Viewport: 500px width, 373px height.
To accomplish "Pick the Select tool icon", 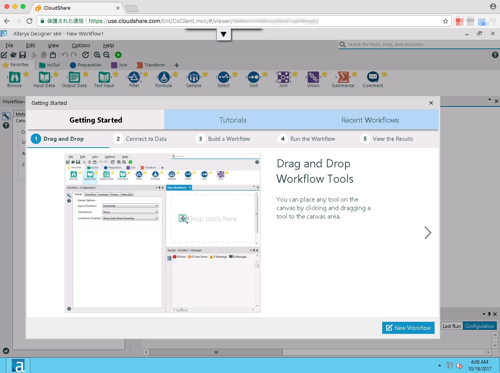I will pos(224,77).
